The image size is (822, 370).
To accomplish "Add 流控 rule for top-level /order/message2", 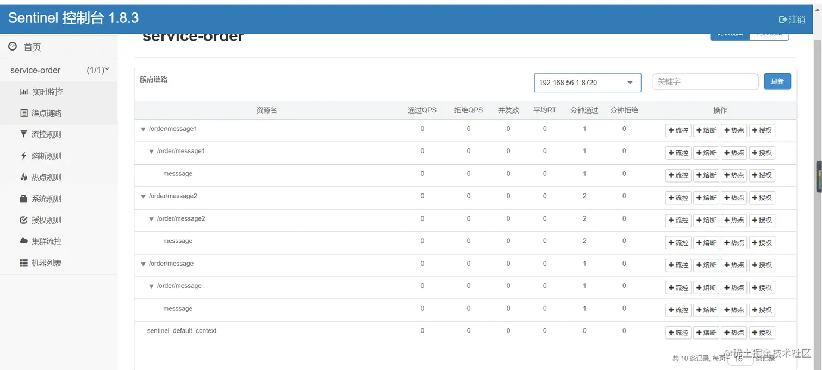I will tap(678, 198).
